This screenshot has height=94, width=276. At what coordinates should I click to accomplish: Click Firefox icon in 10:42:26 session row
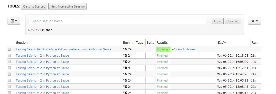[126, 74]
